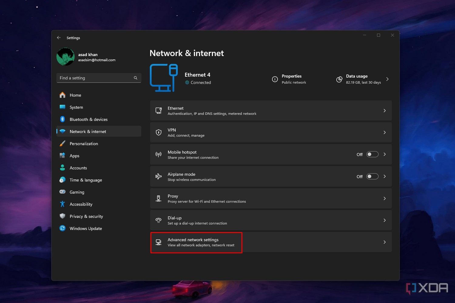Click the Accounts person icon
The width and height of the screenshot is (455, 303).
(62, 168)
